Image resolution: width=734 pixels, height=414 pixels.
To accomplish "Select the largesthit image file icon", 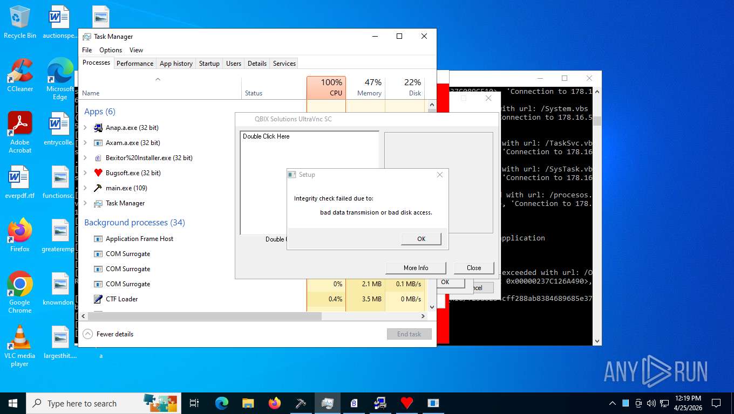I will coord(59,342).
